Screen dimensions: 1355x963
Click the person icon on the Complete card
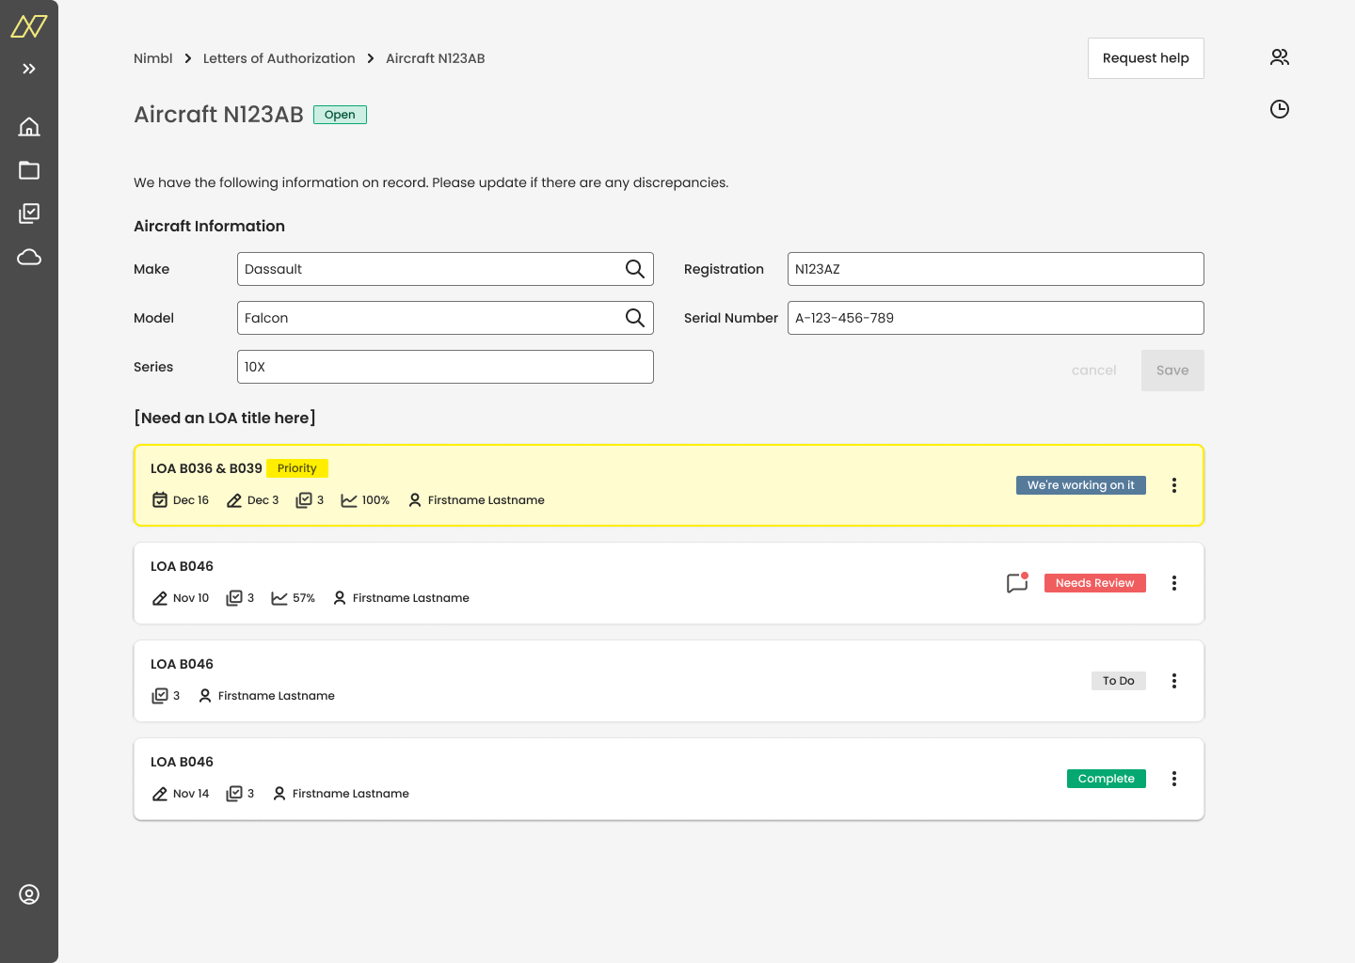(x=279, y=794)
